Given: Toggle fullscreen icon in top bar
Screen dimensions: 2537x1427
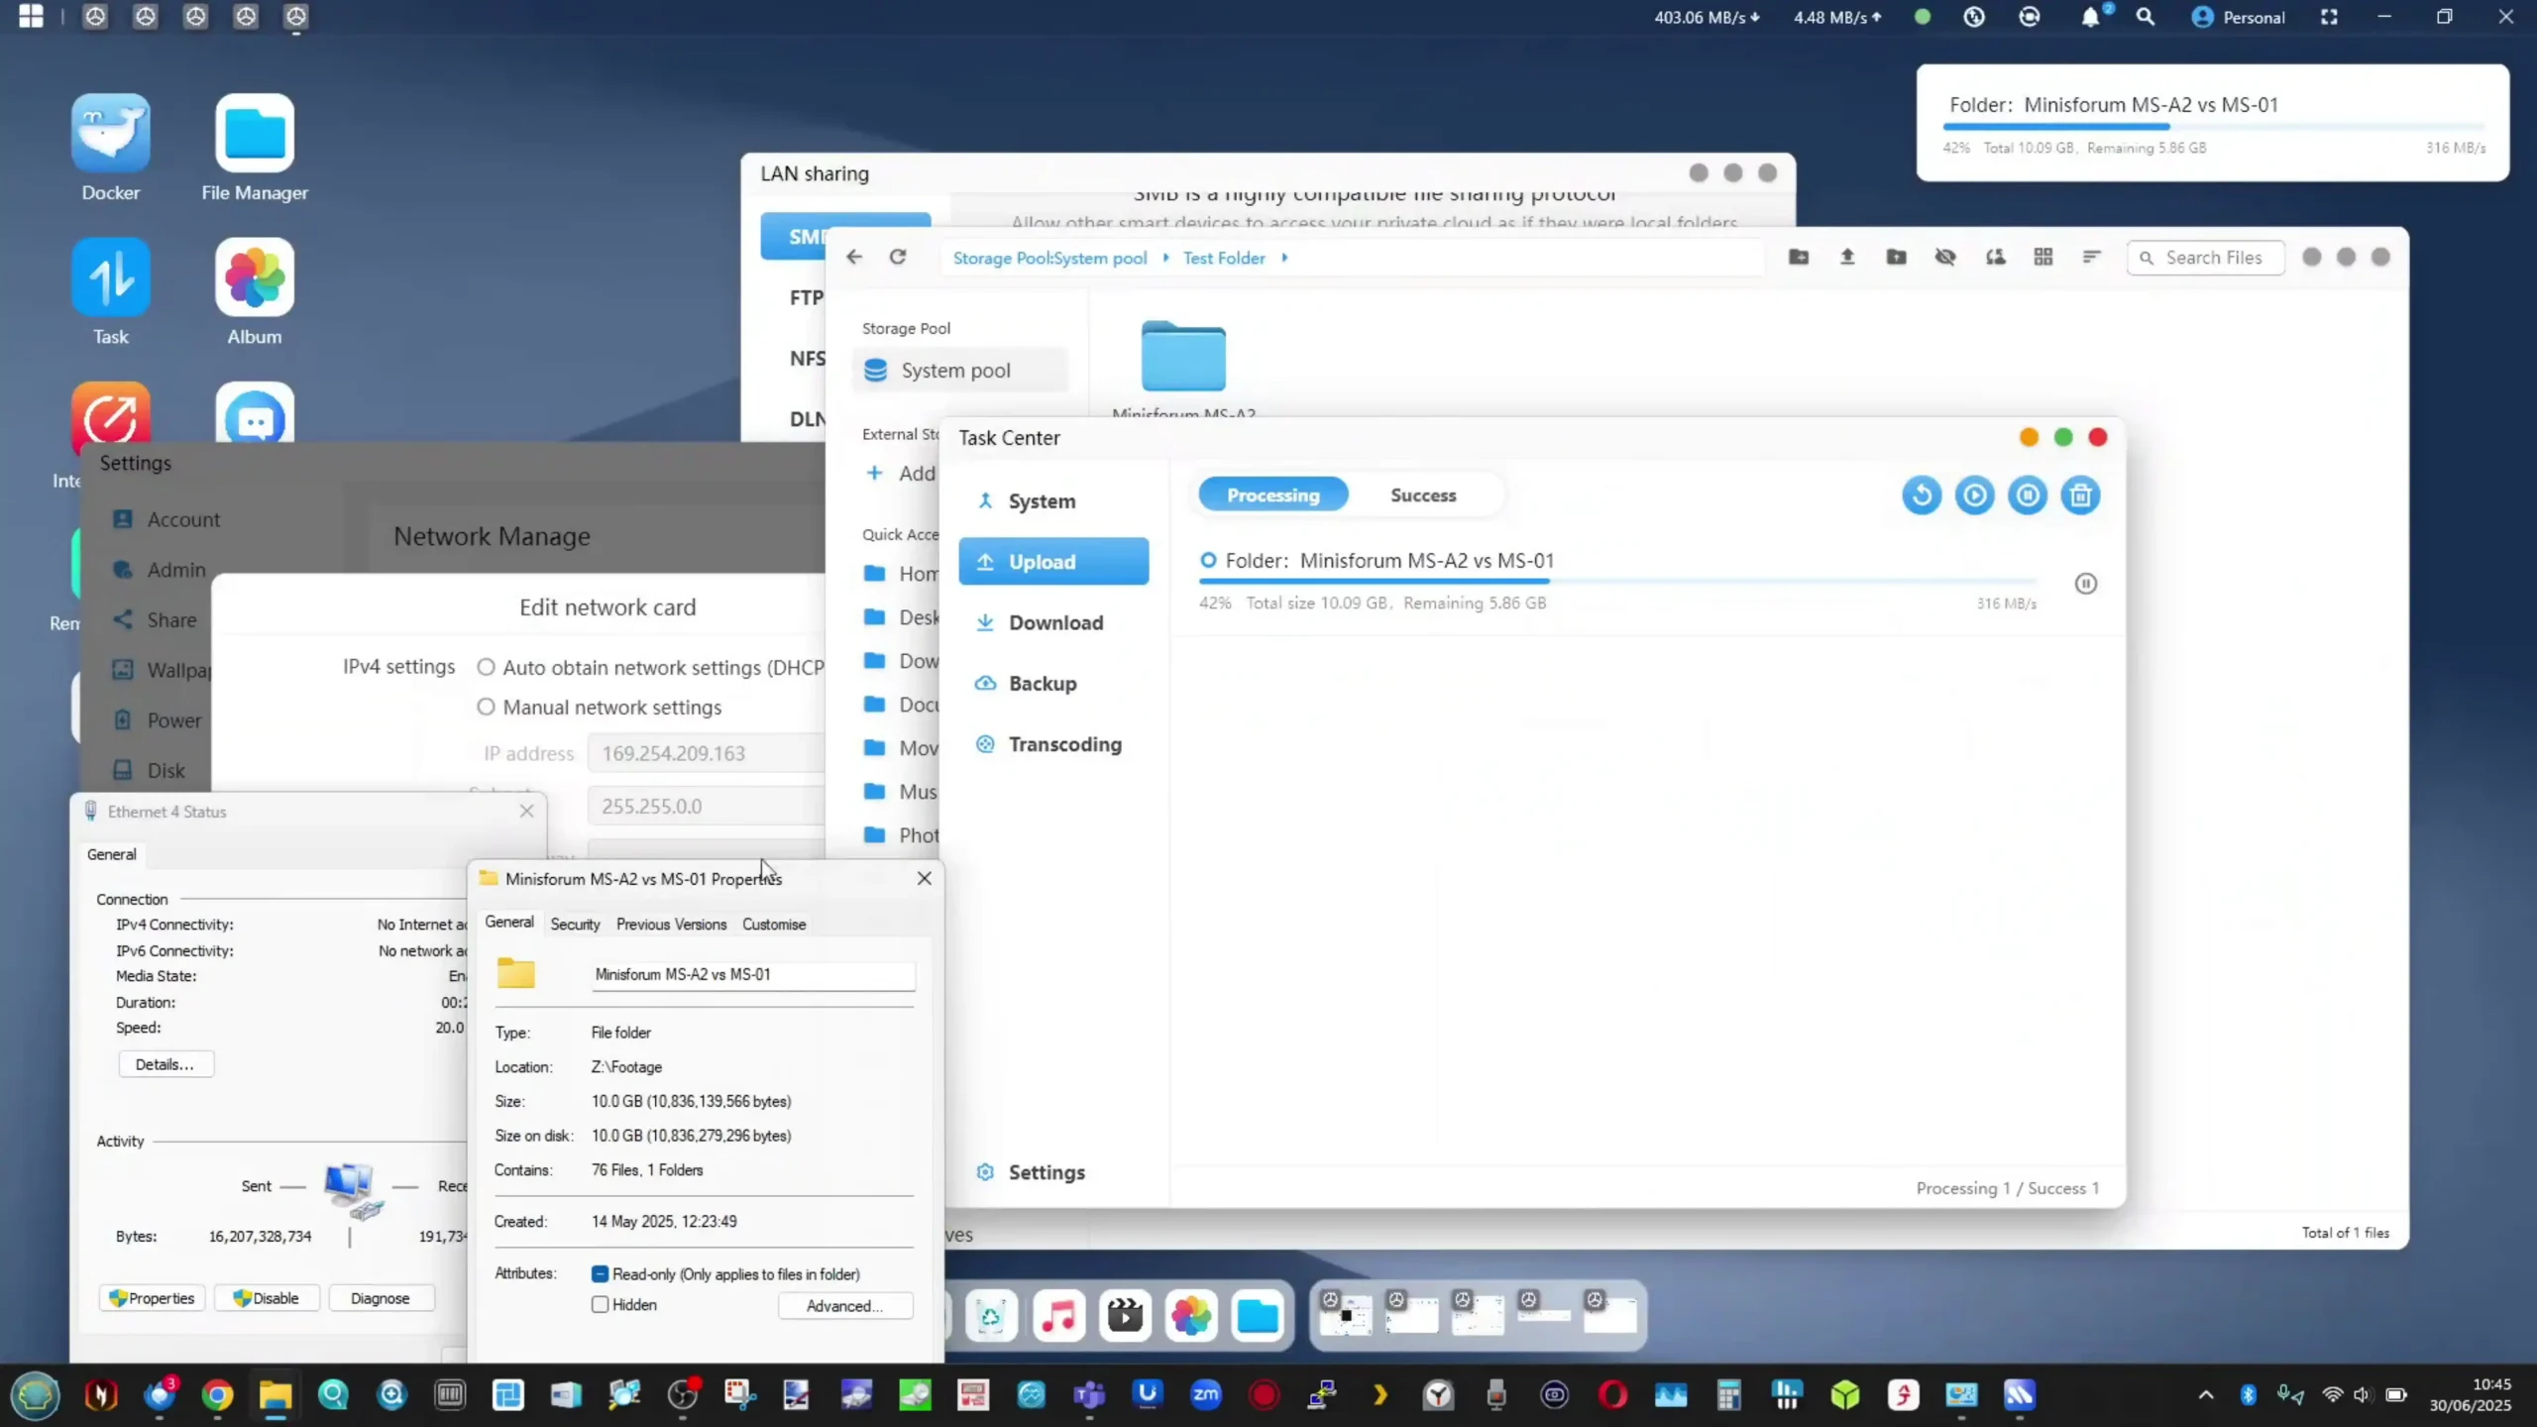Looking at the screenshot, I should pyautogui.click(x=2329, y=17).
